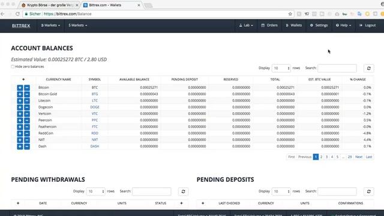This screenshot has height=216, width=384.
Task: Open the pending withdrawals Display rows dropdown
Action: click(x=95, y=191)
